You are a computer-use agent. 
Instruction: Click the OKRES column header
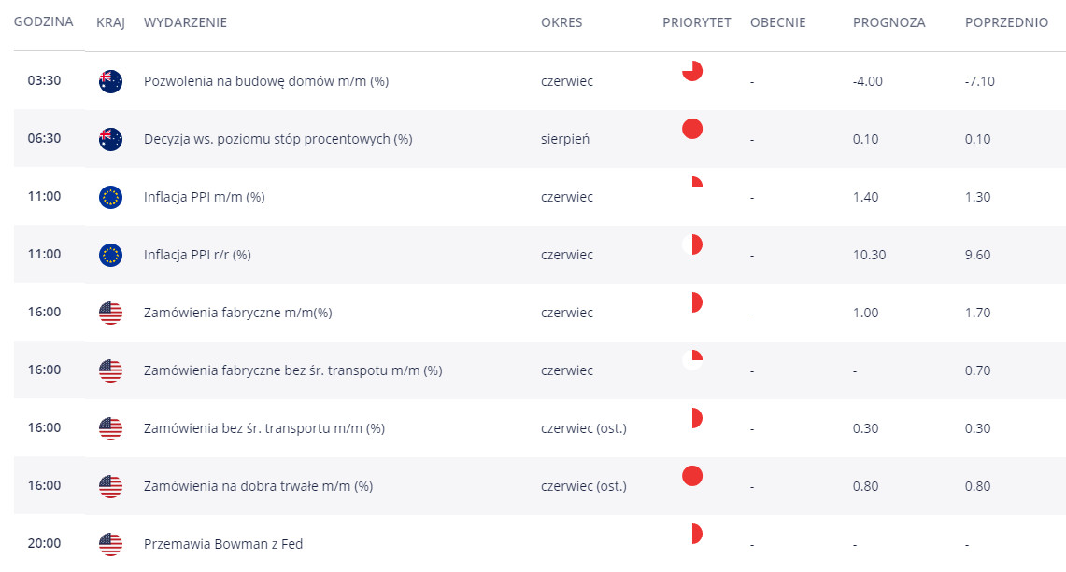[x=561, y=22]
